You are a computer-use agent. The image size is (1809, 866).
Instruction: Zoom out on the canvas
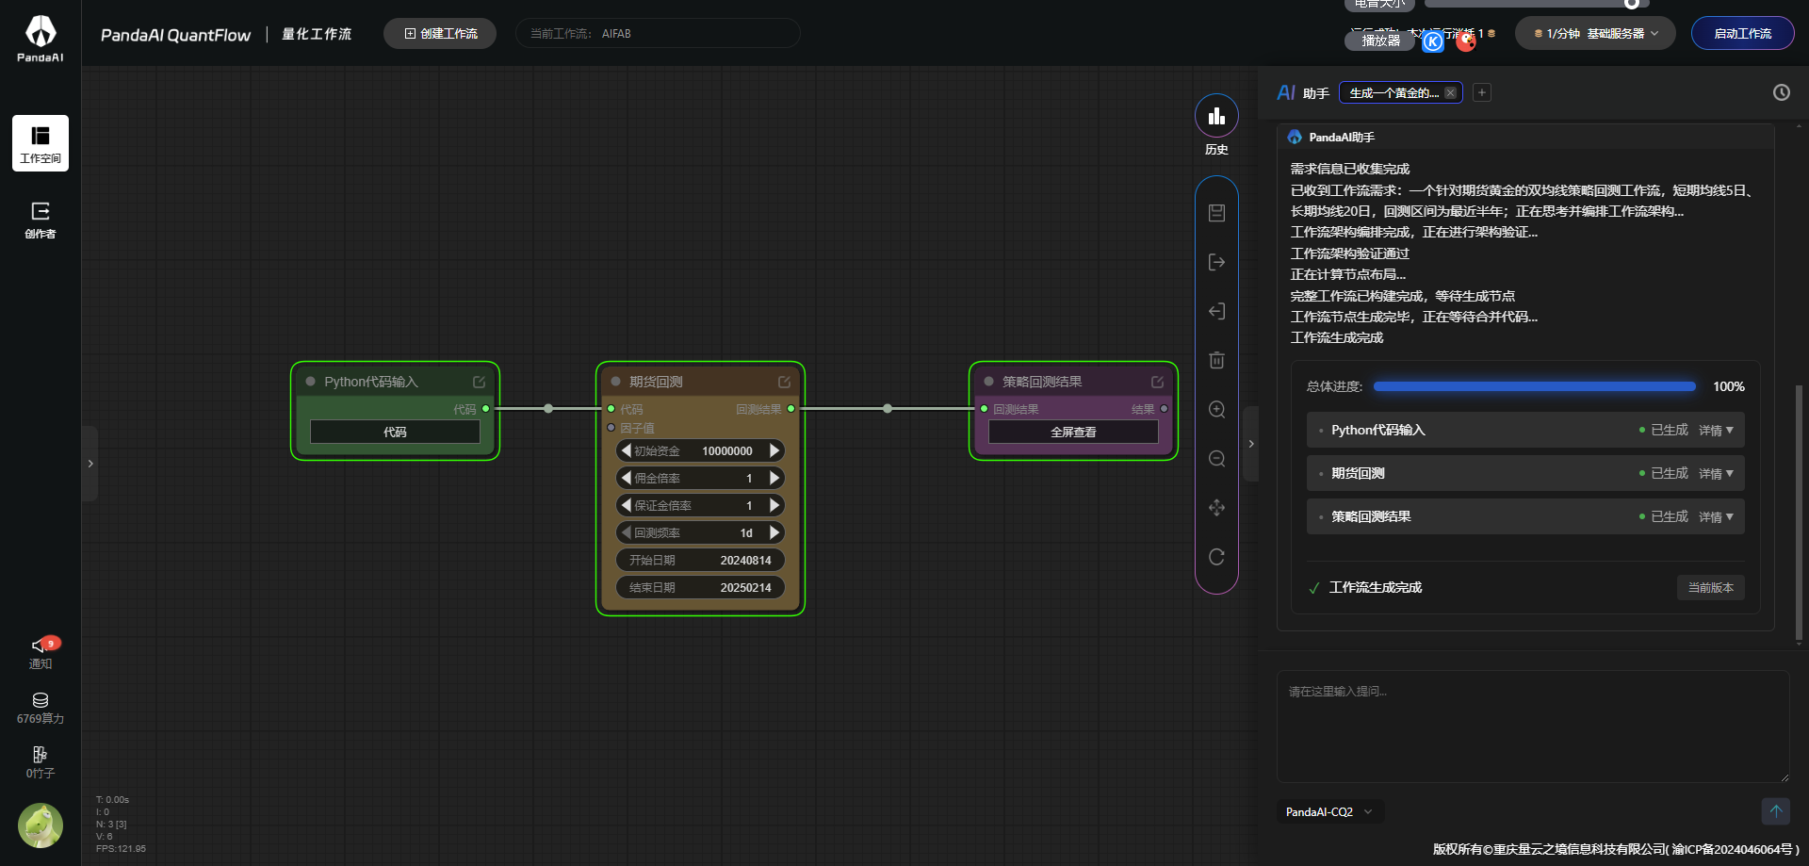point(1216,459)
